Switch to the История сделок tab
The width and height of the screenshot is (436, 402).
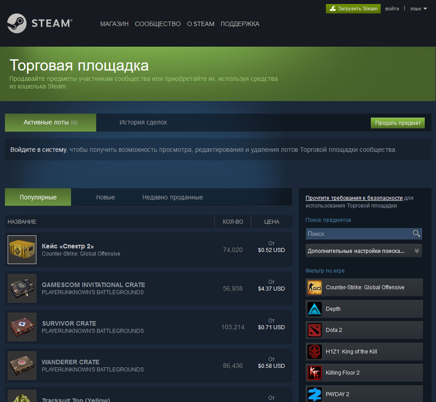(143, 123)
